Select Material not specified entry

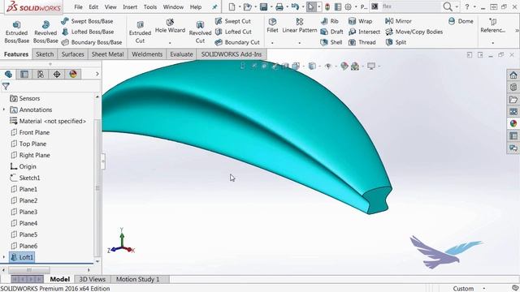click(48, 121)
